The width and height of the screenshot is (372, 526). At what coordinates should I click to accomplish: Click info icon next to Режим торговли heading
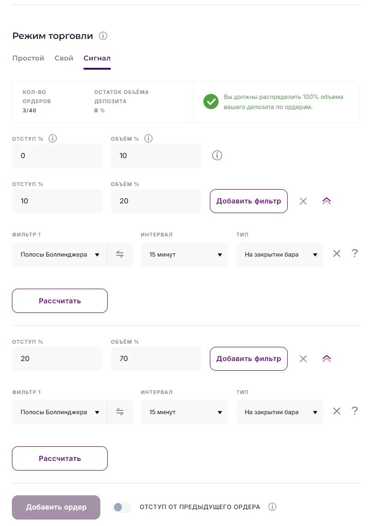tap(103, 35)
